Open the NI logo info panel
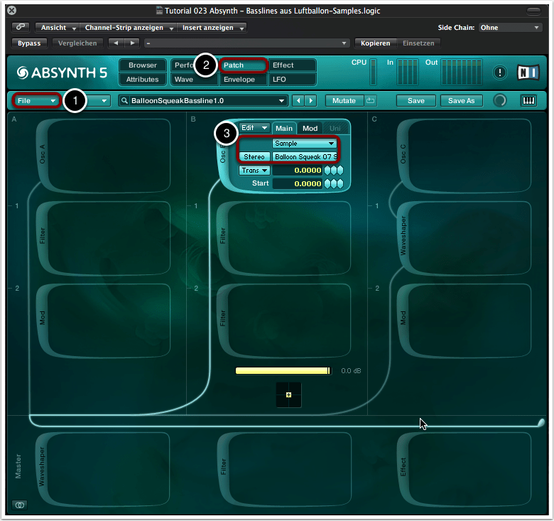 click(x=528, y=72)
